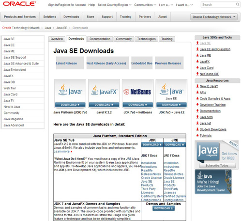Viewport: 242px width, 221px height.
Task: Open the NetBeans bundle download tile
Action: pos(138,94)
